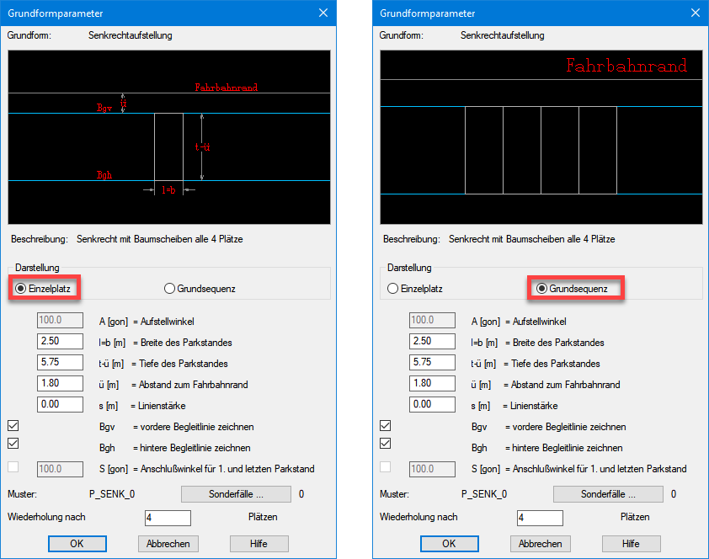Select Einzelplatz radio in left dialog
The height and width of the screenshot is (559, 709).
tap(19, 288)
